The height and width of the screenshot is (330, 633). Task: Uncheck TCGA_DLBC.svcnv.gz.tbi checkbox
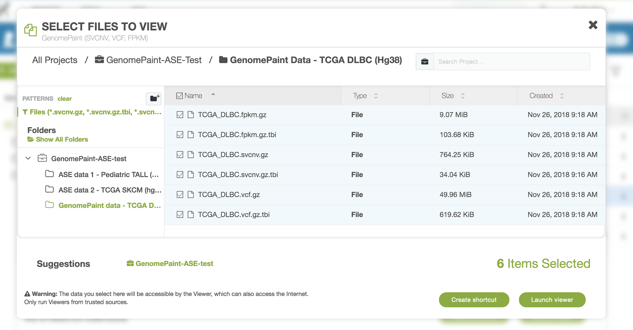point(180,174)
